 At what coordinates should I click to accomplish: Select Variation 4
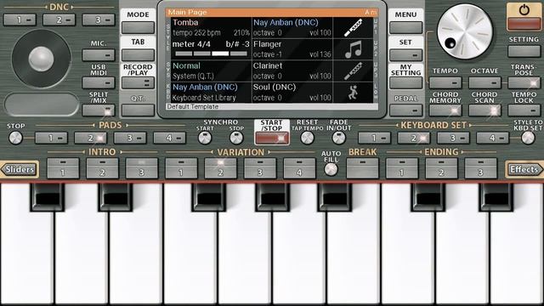tap(299, 168)
